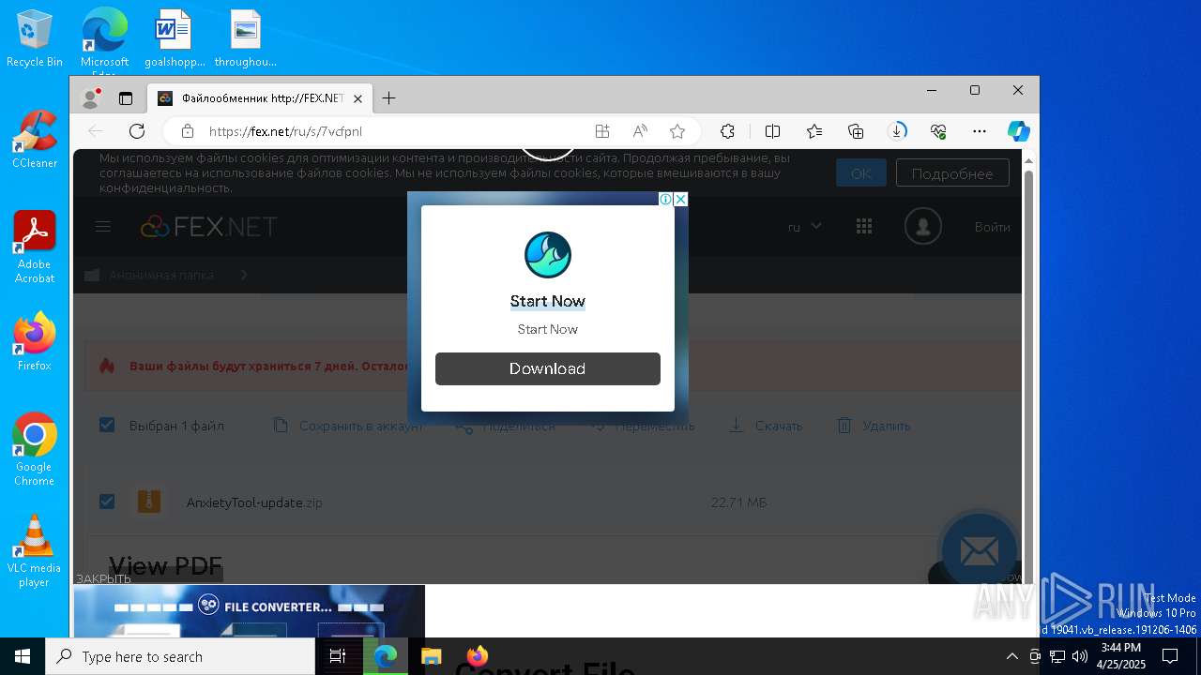Open Downloads icon in toolbar

(x=897, y=131)
